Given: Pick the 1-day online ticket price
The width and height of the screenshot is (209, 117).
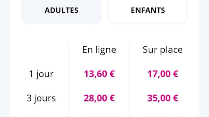Looking at the screenshot, I should [99, 74].
